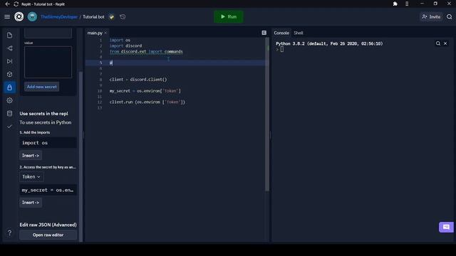Switch to the Shell tab
This screenshot has height=256, width=456.
pos(299,33)
